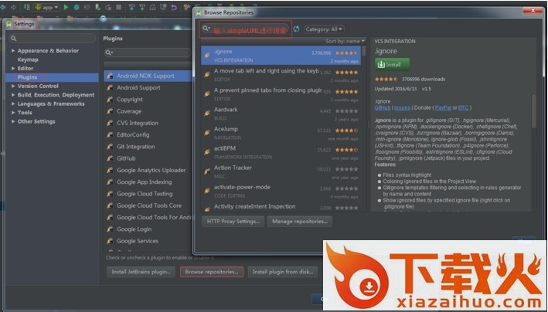
Task: Click the Stop square icon in toolbar
Action: (118, 7)
